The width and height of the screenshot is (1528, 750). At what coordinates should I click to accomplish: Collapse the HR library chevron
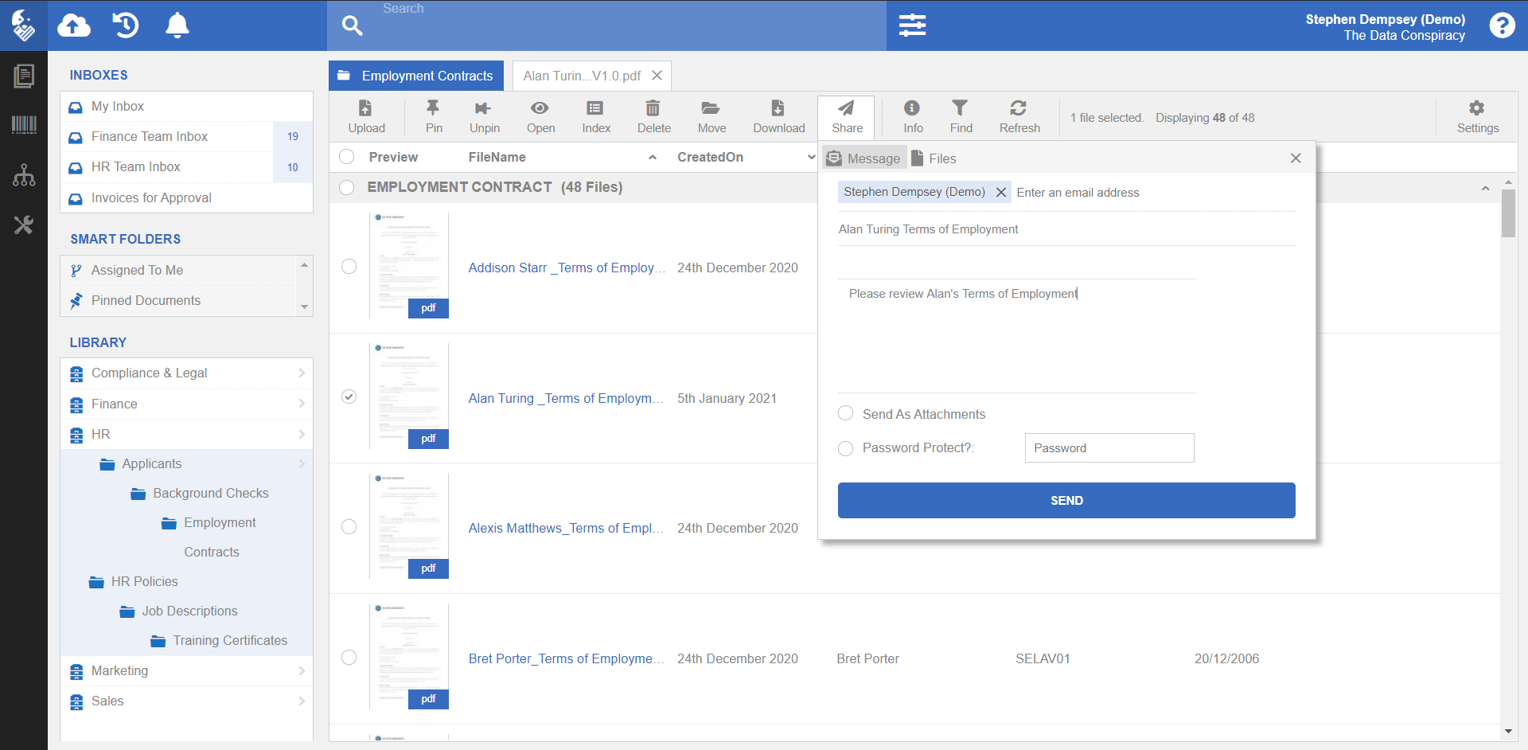click(302, 434)
